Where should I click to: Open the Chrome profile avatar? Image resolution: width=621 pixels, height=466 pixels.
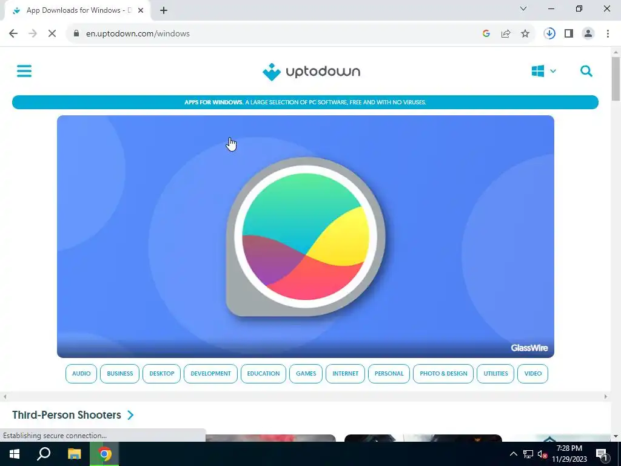[588, 34]
